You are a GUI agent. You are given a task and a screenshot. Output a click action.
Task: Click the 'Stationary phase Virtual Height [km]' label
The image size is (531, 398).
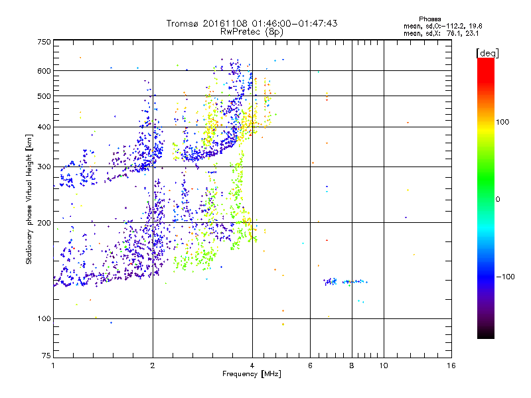click(x=29, y=199)
